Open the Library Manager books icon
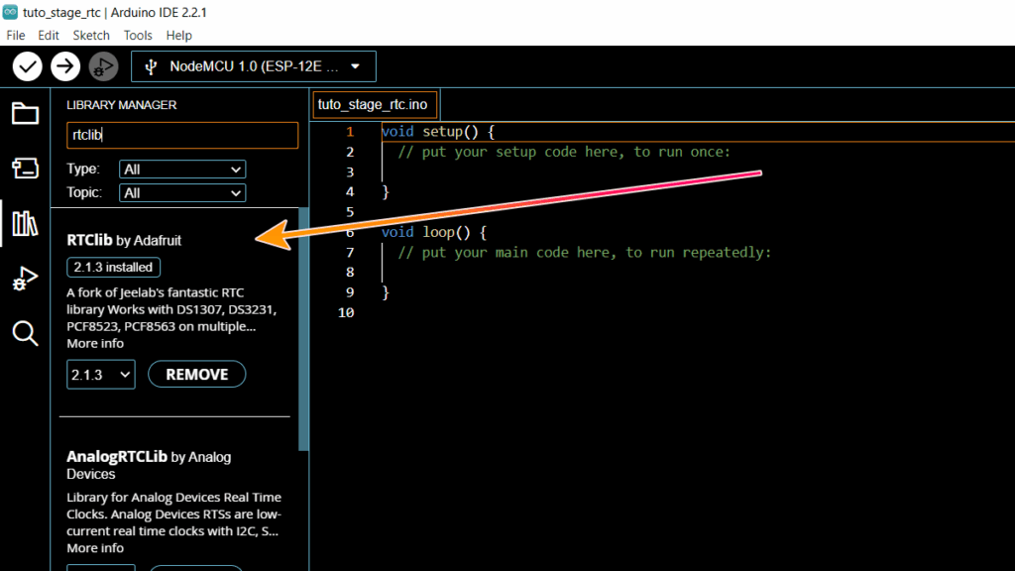1015x571 pixels. [25, 224]
